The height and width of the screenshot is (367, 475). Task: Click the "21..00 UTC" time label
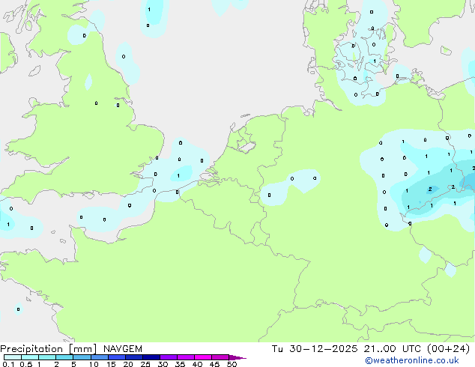pyautogui.click(x=393, y=349)
